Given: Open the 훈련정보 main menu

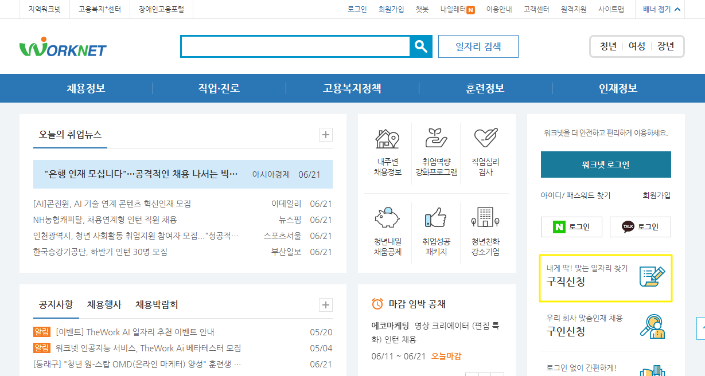Looking at the screenshot, I should pyautogui.click(x=485, y=88).
